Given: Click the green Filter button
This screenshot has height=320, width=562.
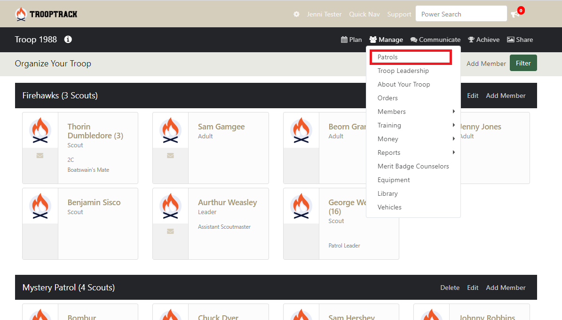Looking at the screenshot, I should pyautogui.click(x=523, y=63).
